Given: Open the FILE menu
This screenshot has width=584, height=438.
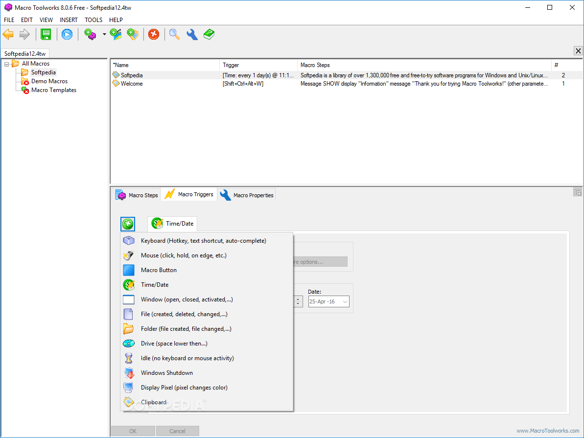Looking at the screenshot, I should 9,20.
